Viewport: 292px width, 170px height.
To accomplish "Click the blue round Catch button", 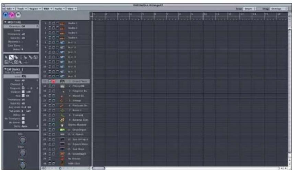I will (5, 15).
